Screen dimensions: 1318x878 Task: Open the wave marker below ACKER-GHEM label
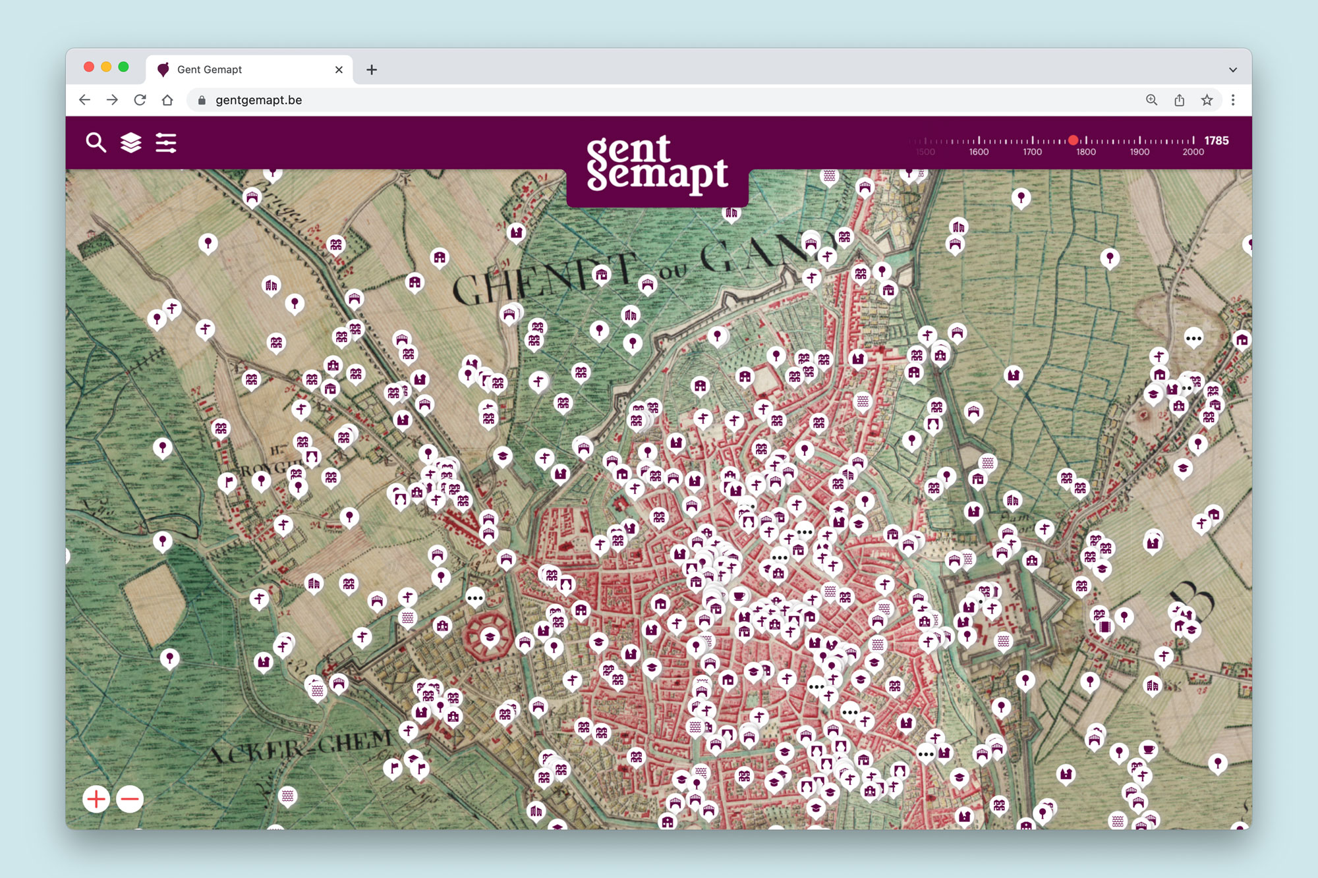[x=287, y=796]
